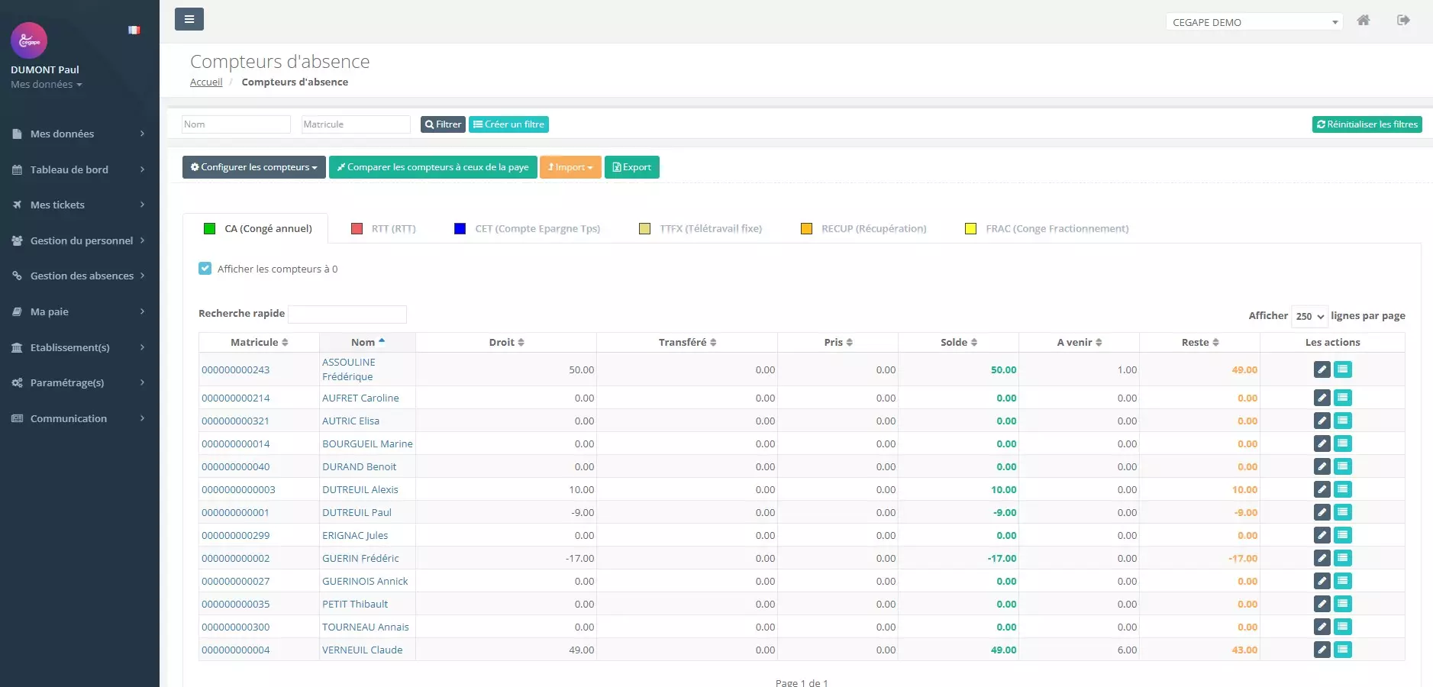Click the 'Recherche rapide' search field
The image size is (1433, 687).
(347, 314)
